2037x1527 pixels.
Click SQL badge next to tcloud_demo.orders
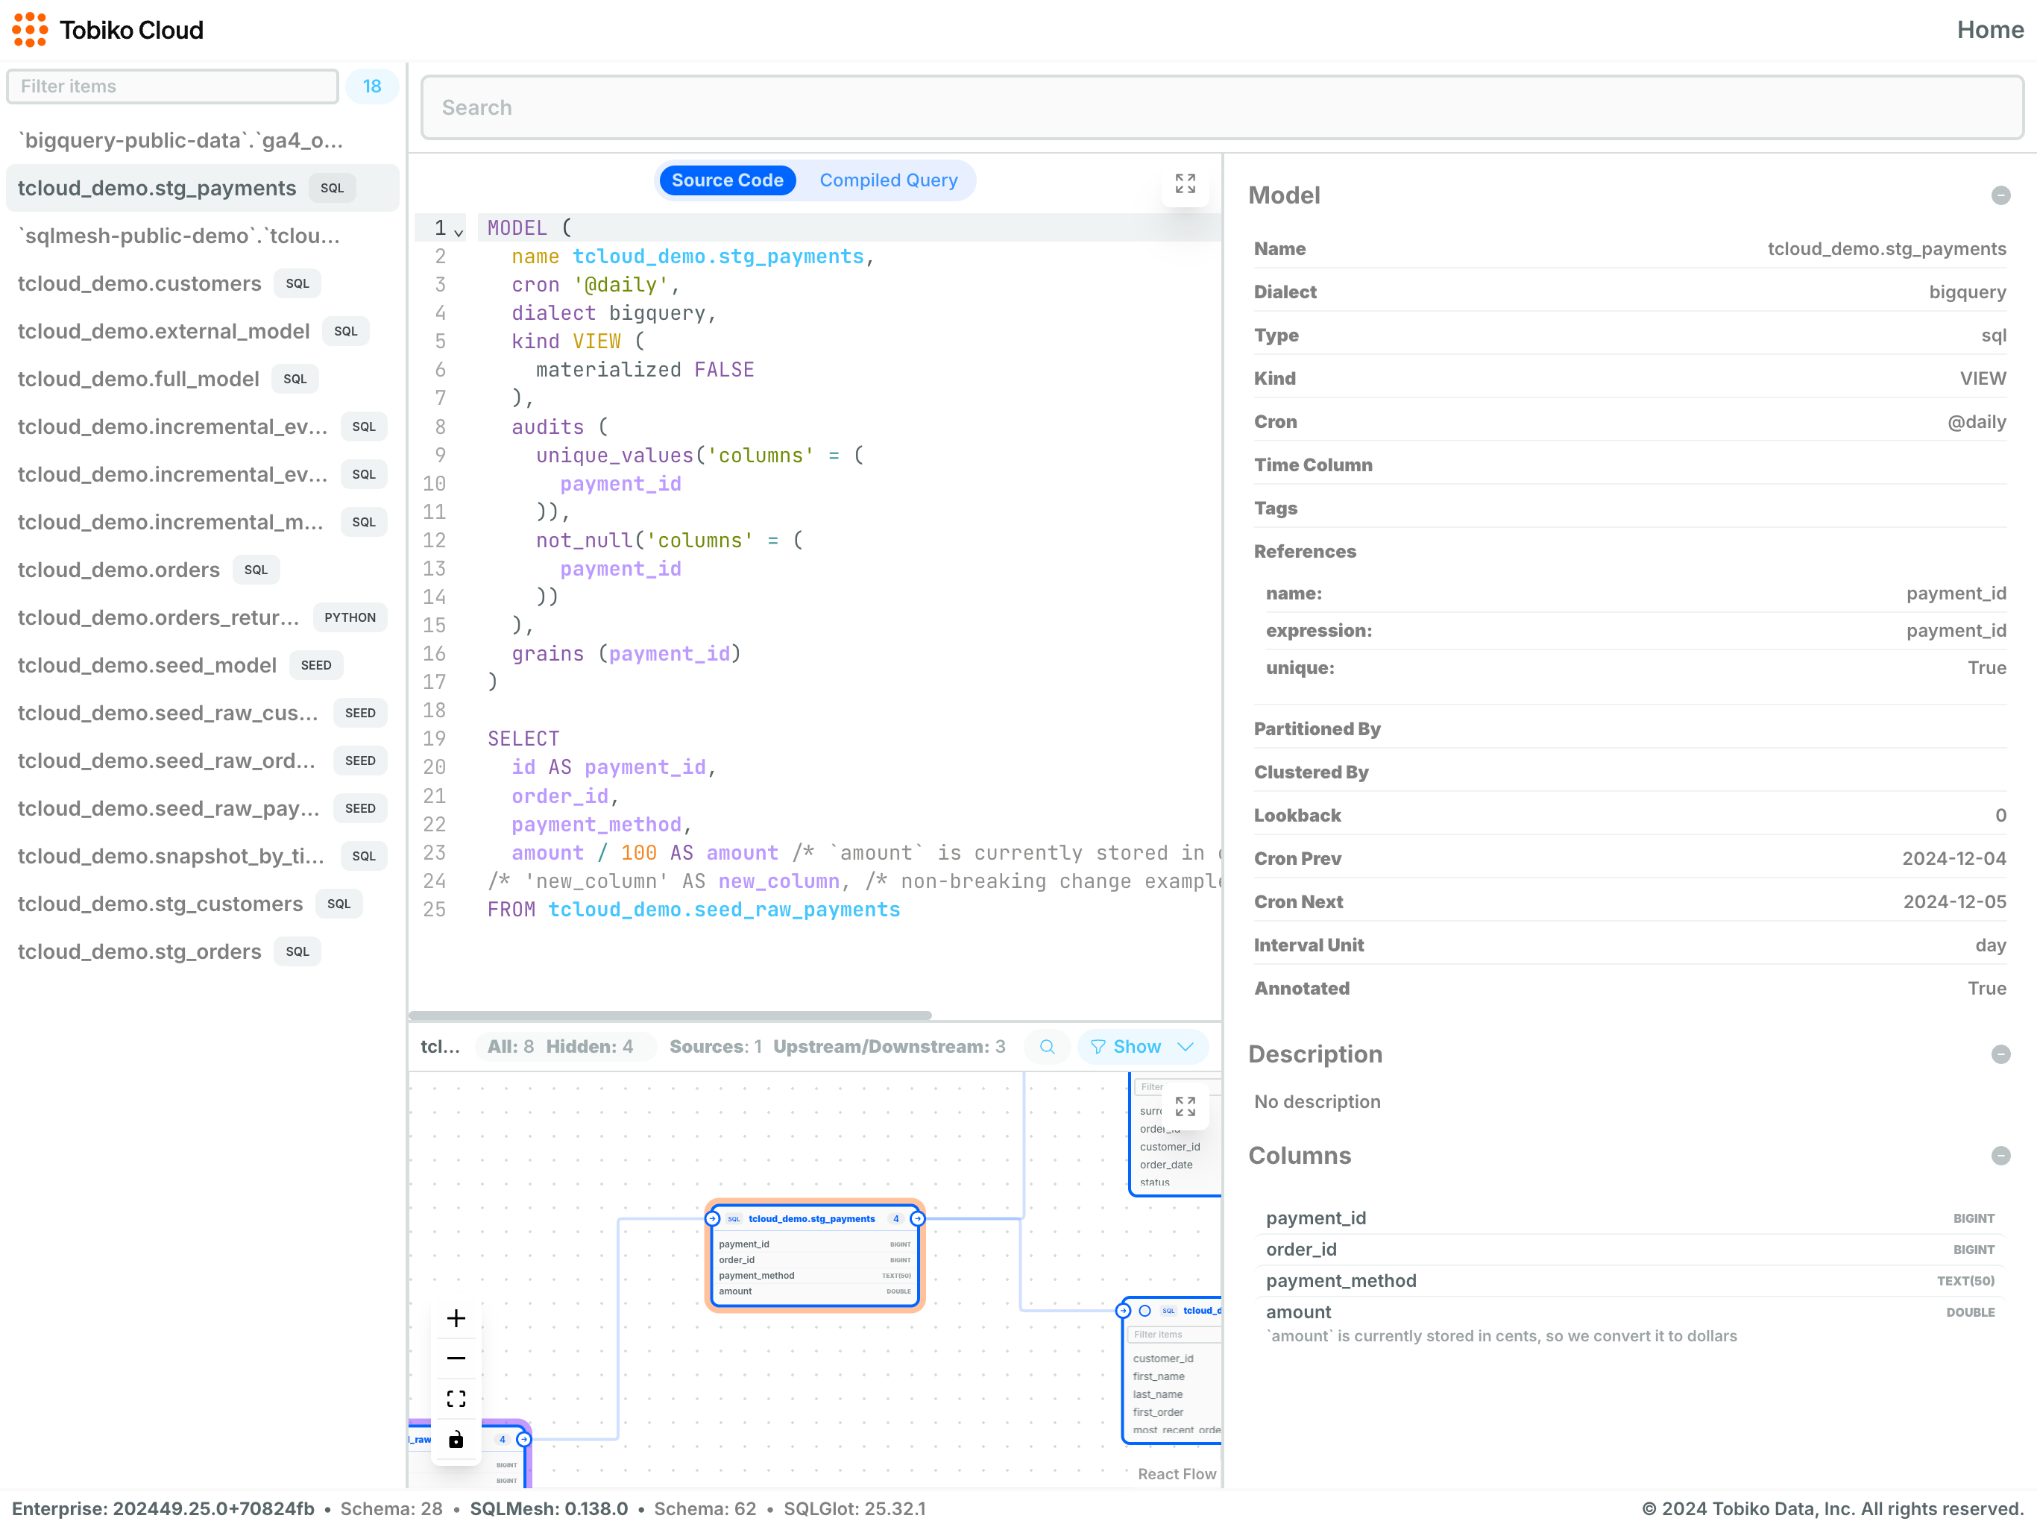pos(256,569)
